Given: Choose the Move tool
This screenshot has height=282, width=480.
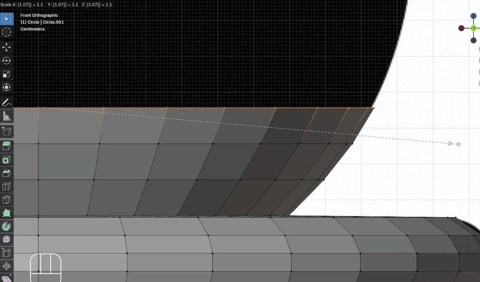Looking at the screenshot, I should [x=6, y=47].
